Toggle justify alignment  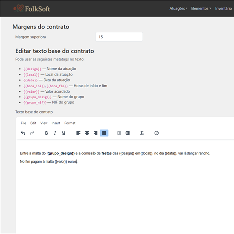coord(104,133)
